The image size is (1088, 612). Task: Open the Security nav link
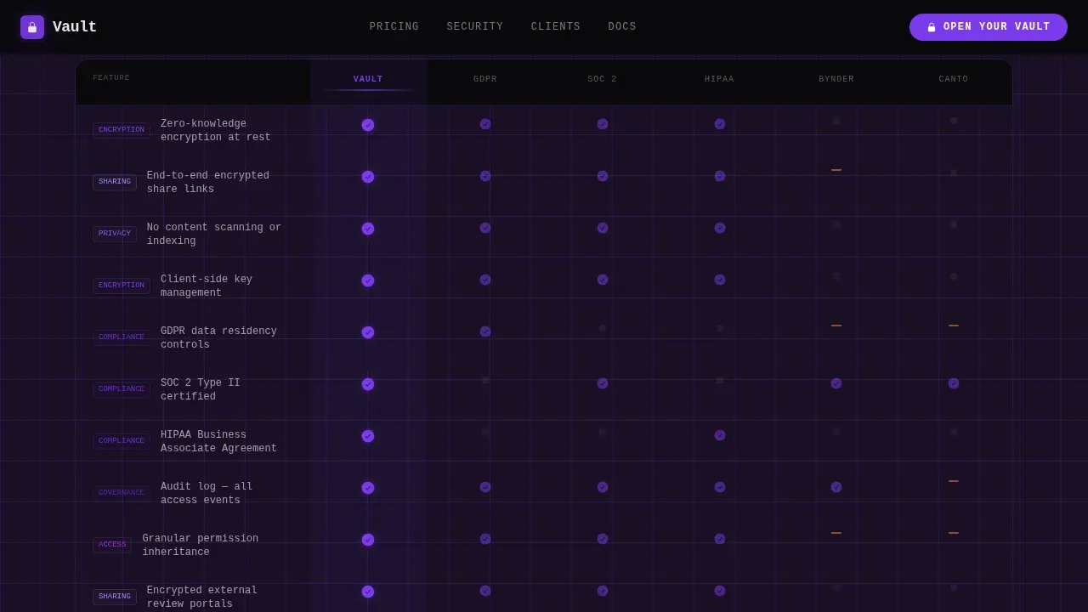pos(475,27)
